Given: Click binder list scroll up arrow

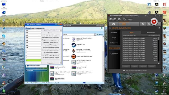Looking at the screenshot, I should (61, 31).
